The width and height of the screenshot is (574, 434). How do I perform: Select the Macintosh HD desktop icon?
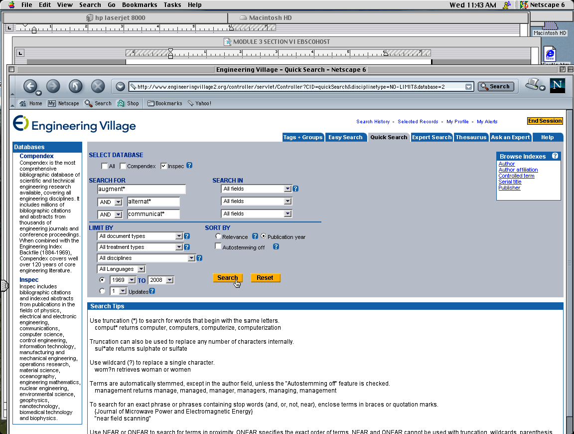550,28
